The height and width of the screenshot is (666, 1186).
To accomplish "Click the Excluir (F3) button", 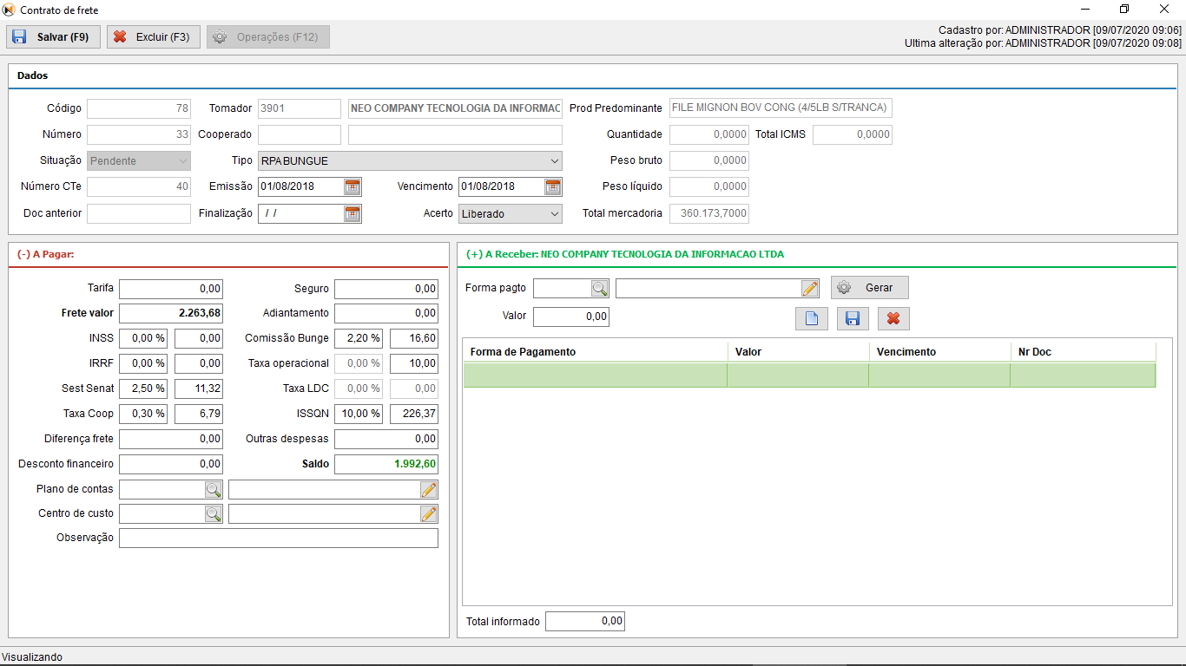I will point(154,37).
